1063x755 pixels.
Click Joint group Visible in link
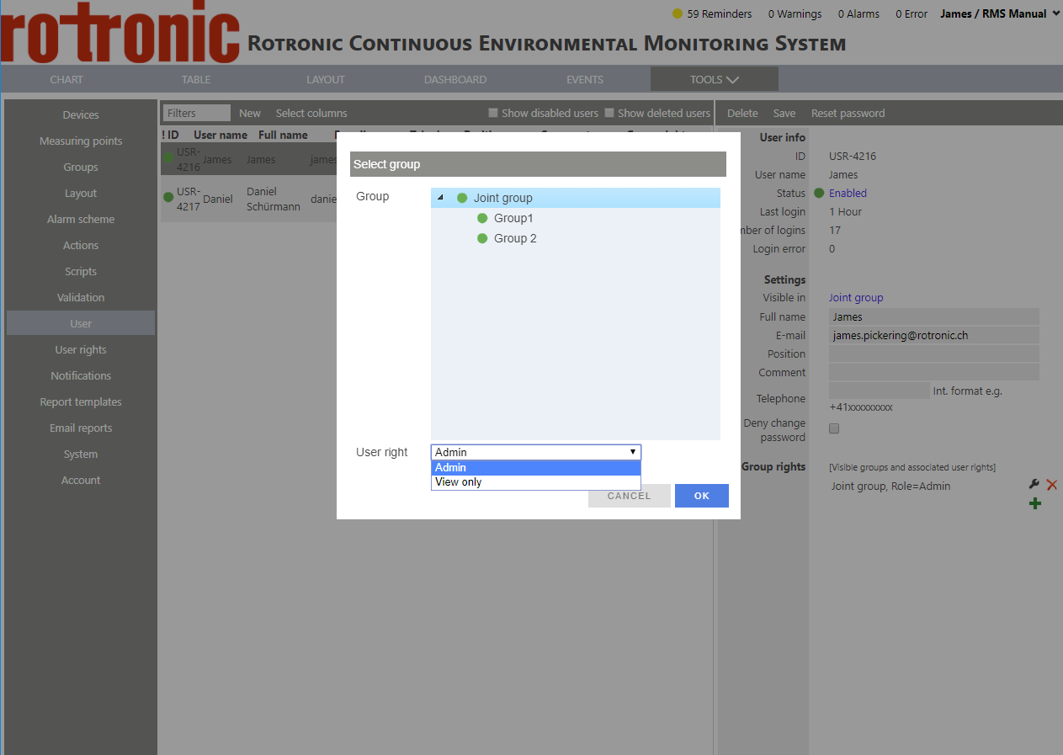tap(856, 297)
